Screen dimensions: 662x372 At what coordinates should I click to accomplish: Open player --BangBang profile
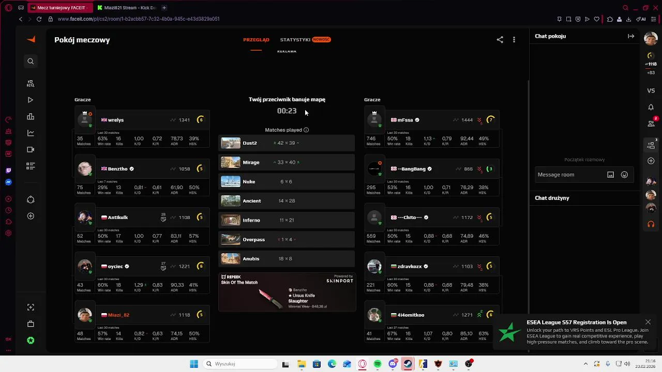[411, 169]
